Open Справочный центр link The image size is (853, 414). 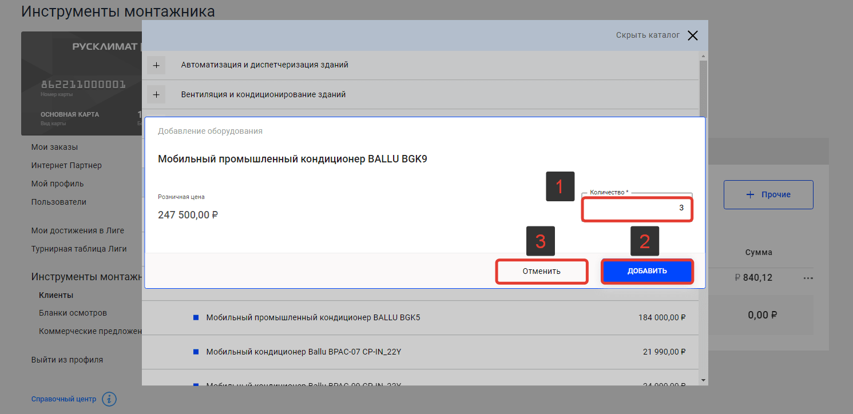coord(64,399)
